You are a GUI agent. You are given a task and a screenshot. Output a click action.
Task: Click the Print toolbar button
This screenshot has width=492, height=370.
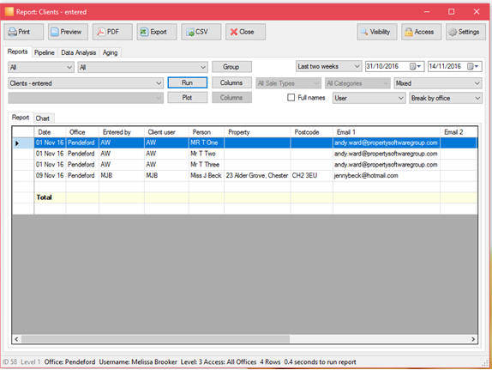tap(23, 32)
